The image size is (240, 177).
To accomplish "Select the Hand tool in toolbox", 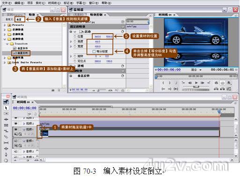I will pos(6,160).
